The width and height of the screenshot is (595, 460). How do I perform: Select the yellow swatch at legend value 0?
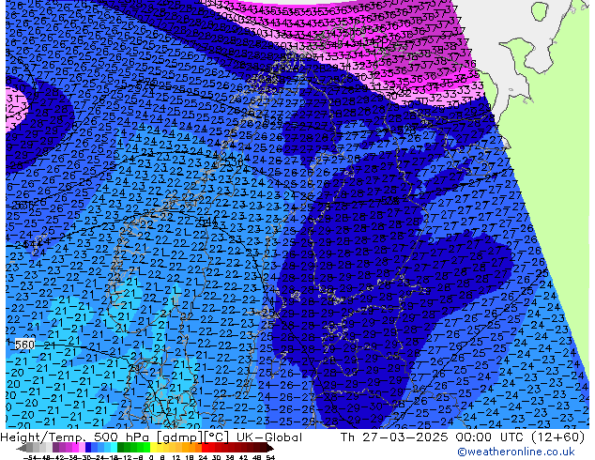click(153, 449)
